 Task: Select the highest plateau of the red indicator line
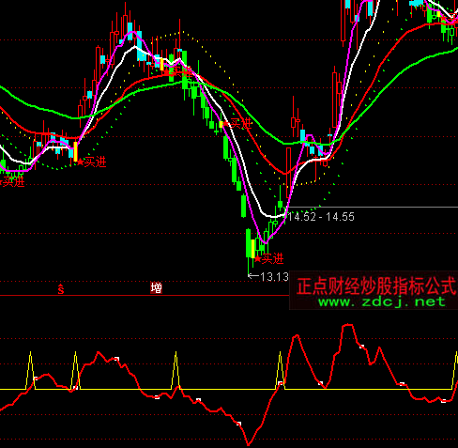point(347,326)
